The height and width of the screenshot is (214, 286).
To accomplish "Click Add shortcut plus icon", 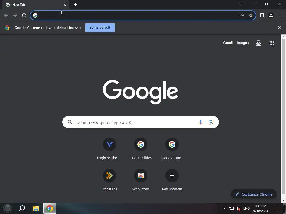I will 172,176.
